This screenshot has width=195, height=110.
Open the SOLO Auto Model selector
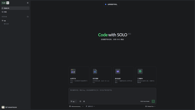click(x=145, y=102)
